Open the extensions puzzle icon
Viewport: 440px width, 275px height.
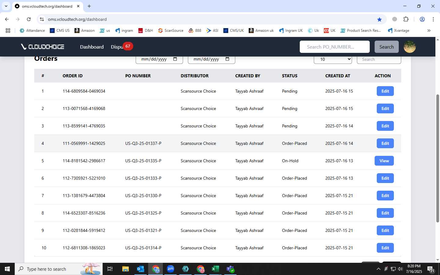click(x=406, y=19)
